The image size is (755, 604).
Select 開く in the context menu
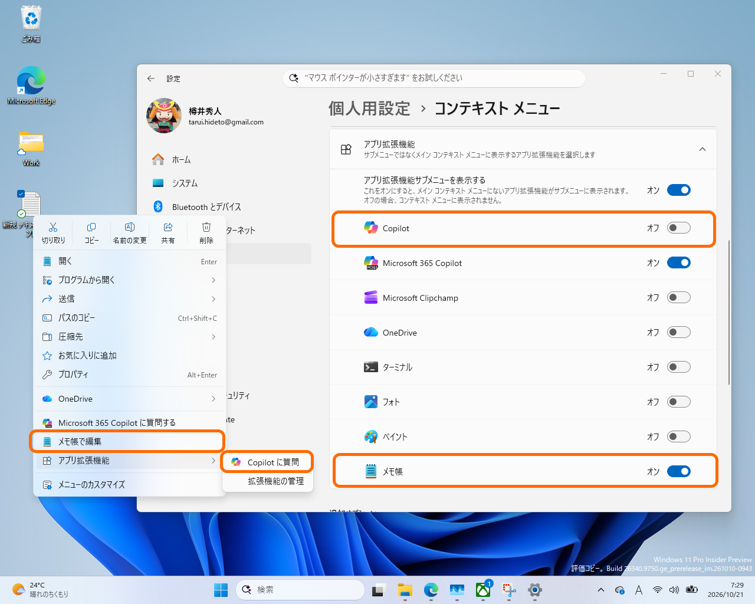point(130,261)
